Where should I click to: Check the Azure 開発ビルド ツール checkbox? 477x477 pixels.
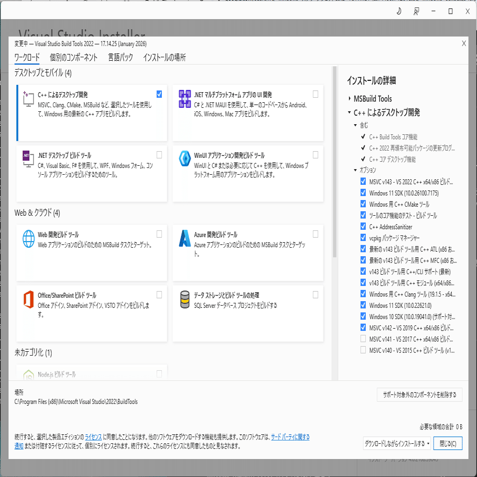click(x=315, y=234)
